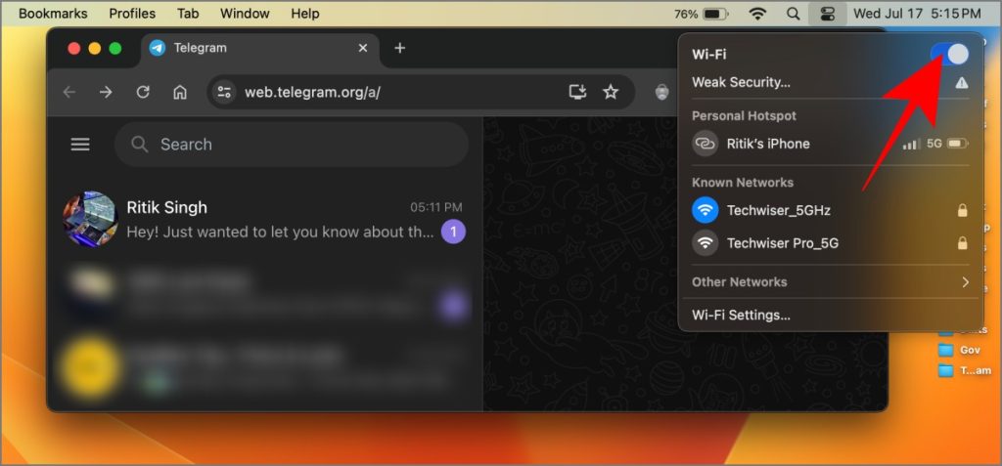Reload the page with refresh icon
The height and width of the screenshot is (466, 1002).
(x=143, y=92)
